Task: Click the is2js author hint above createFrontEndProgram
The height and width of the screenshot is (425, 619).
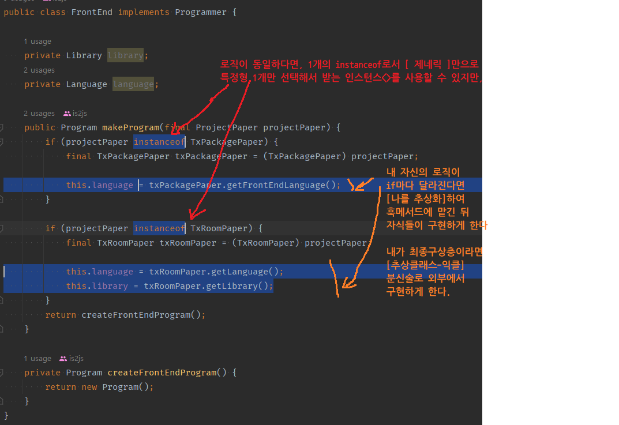Action: [x=76, y=359]
